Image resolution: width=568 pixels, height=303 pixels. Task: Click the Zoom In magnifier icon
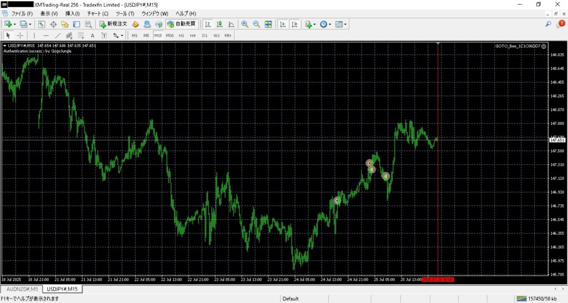point(245,24)
